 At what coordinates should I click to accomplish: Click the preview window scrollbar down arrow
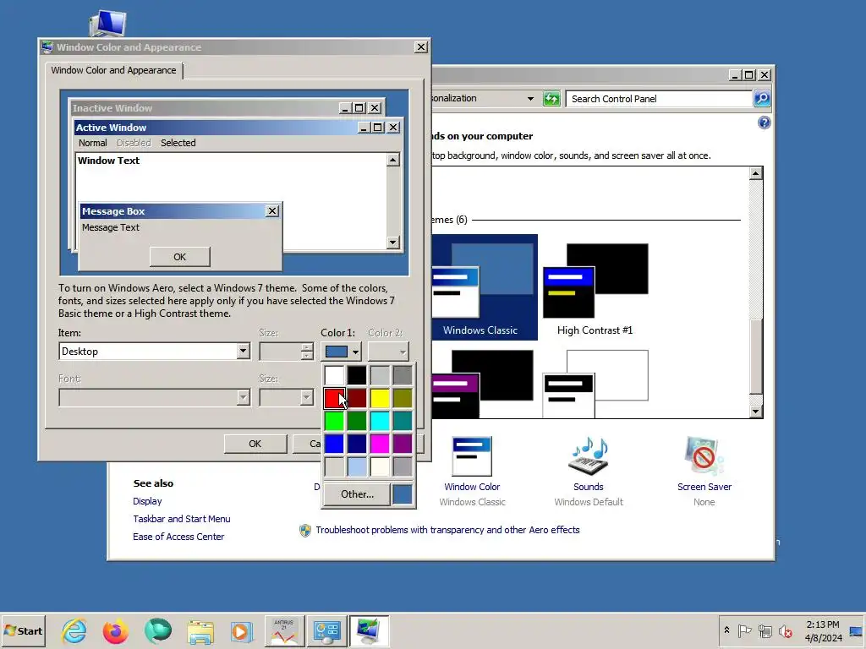[x=393, y=243]
